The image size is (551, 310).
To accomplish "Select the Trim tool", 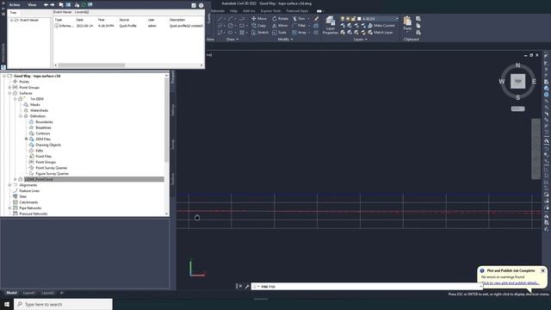I will point(299,19).
